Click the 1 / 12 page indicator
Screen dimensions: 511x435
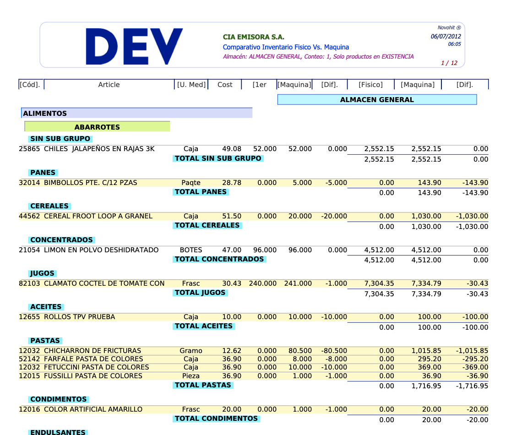click(449, 63)
